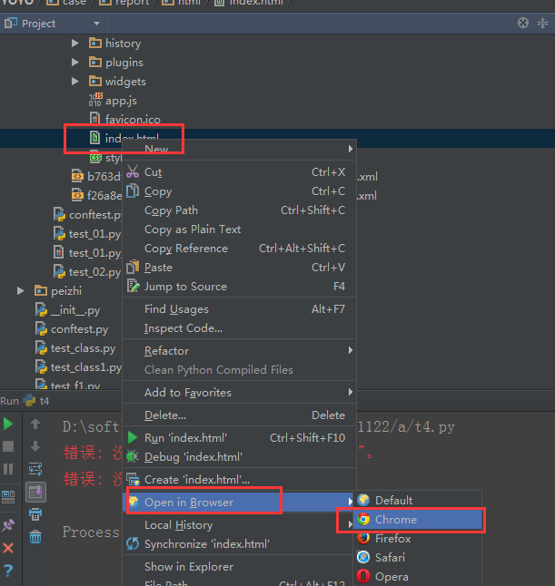Click the trash Clear All icon
The image size is (555, 586).
[35, 537]
